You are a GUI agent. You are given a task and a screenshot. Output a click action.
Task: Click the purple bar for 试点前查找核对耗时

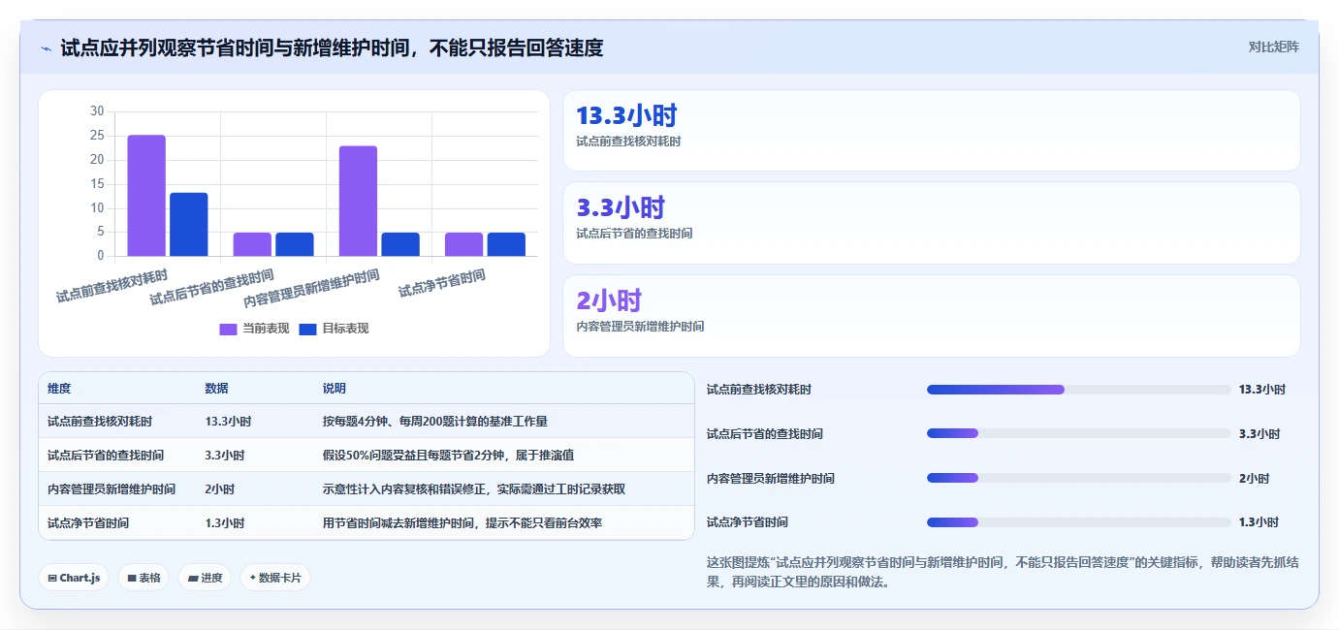point(146,196)
